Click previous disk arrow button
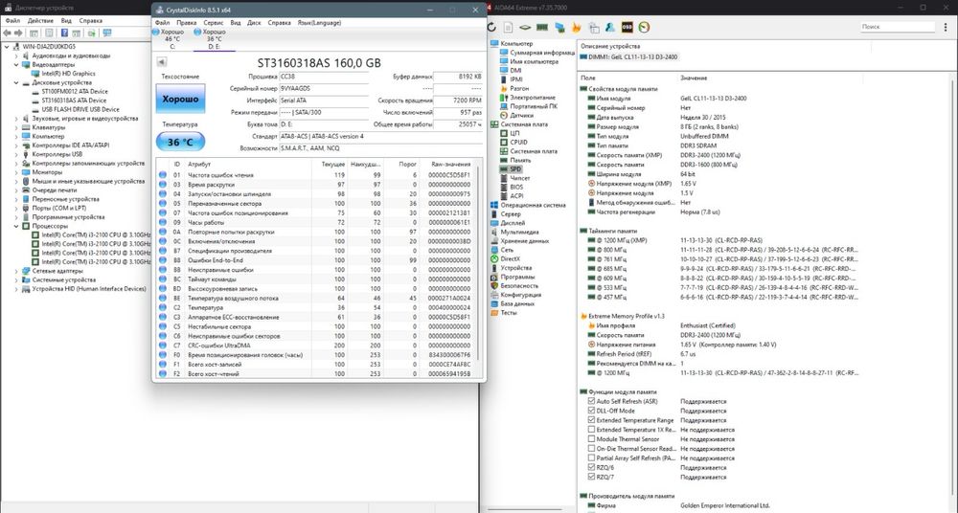Image resolution: width=958 pixels, height=513 pixels. pos(161,61)
